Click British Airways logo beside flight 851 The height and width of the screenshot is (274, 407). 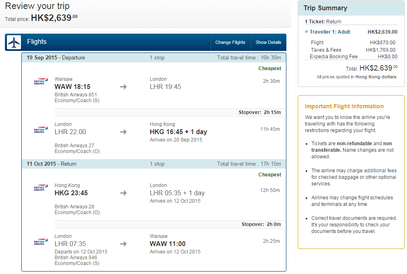click(x=41, y=81)
